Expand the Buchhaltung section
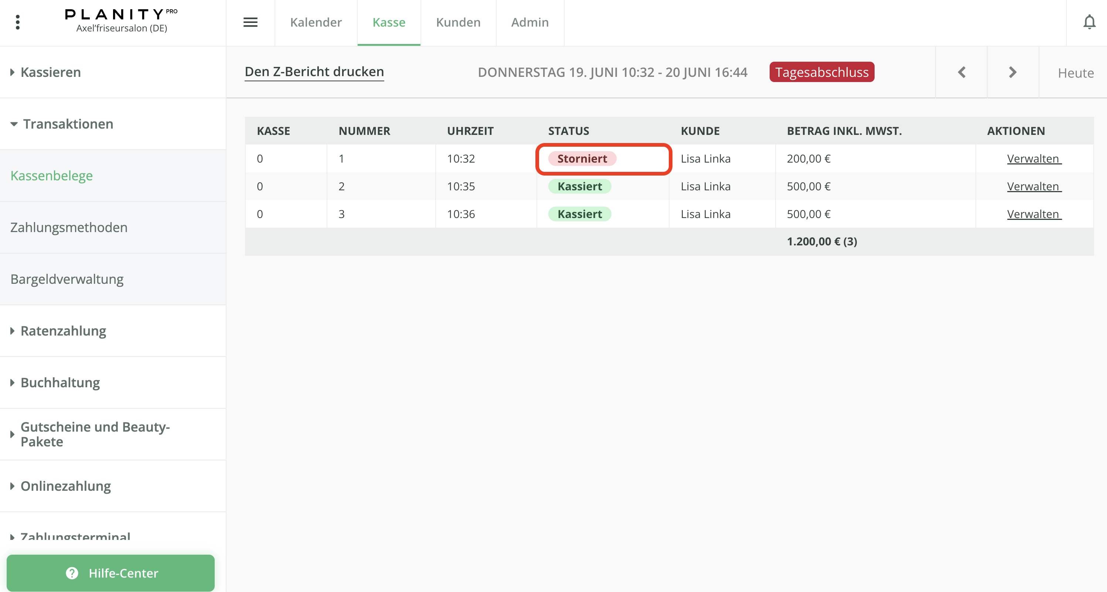Image resolution: width=1107 pixels, height=592 pixels. [x=60, y=382]
